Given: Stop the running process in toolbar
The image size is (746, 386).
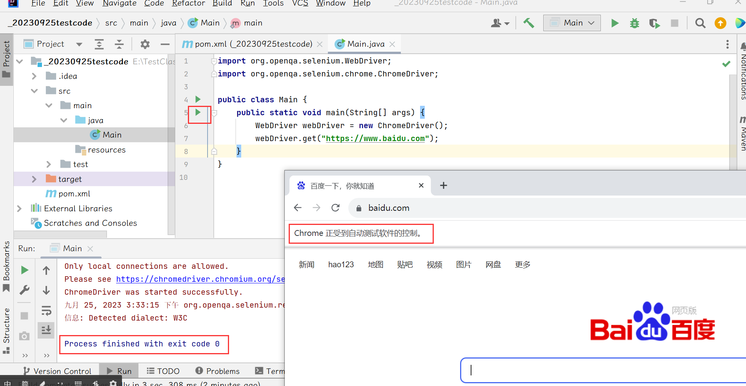Looking at the screenshot, I should pos(675,23).
